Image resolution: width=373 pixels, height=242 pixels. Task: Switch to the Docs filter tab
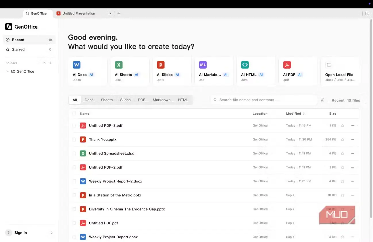[89, 100]
